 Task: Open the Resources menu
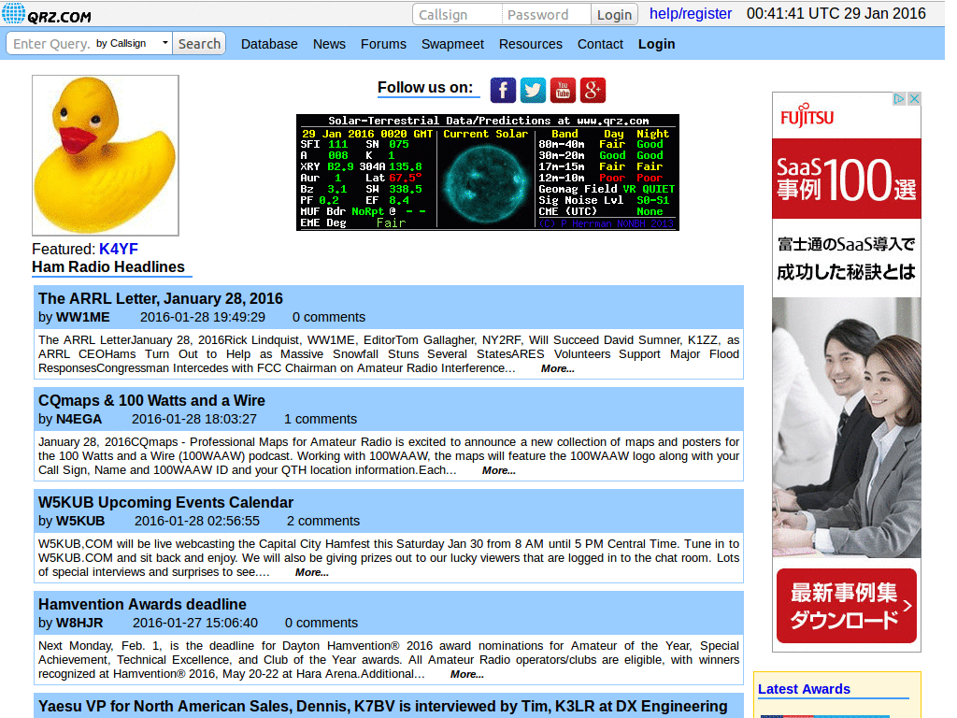click(x=531, y=44)
